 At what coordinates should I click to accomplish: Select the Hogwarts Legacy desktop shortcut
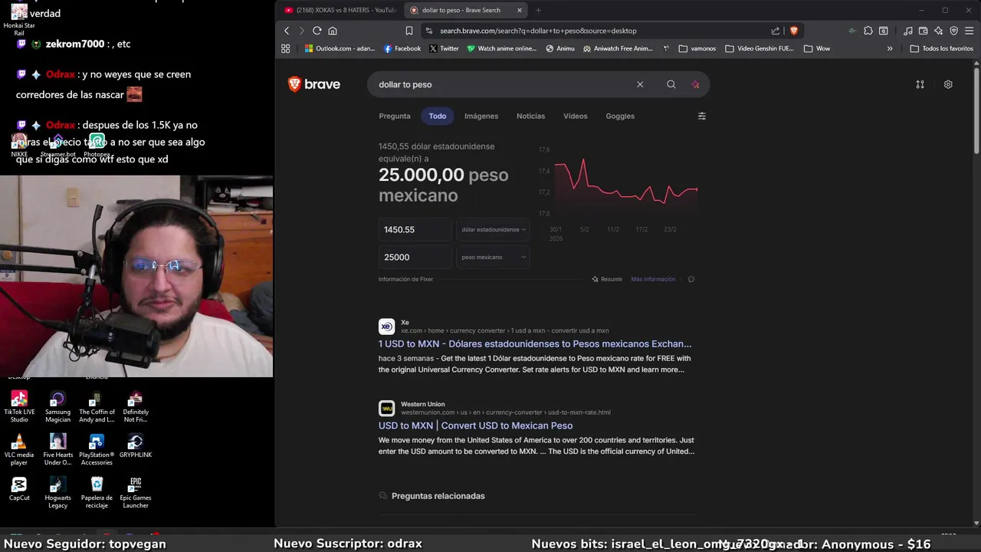57,492
